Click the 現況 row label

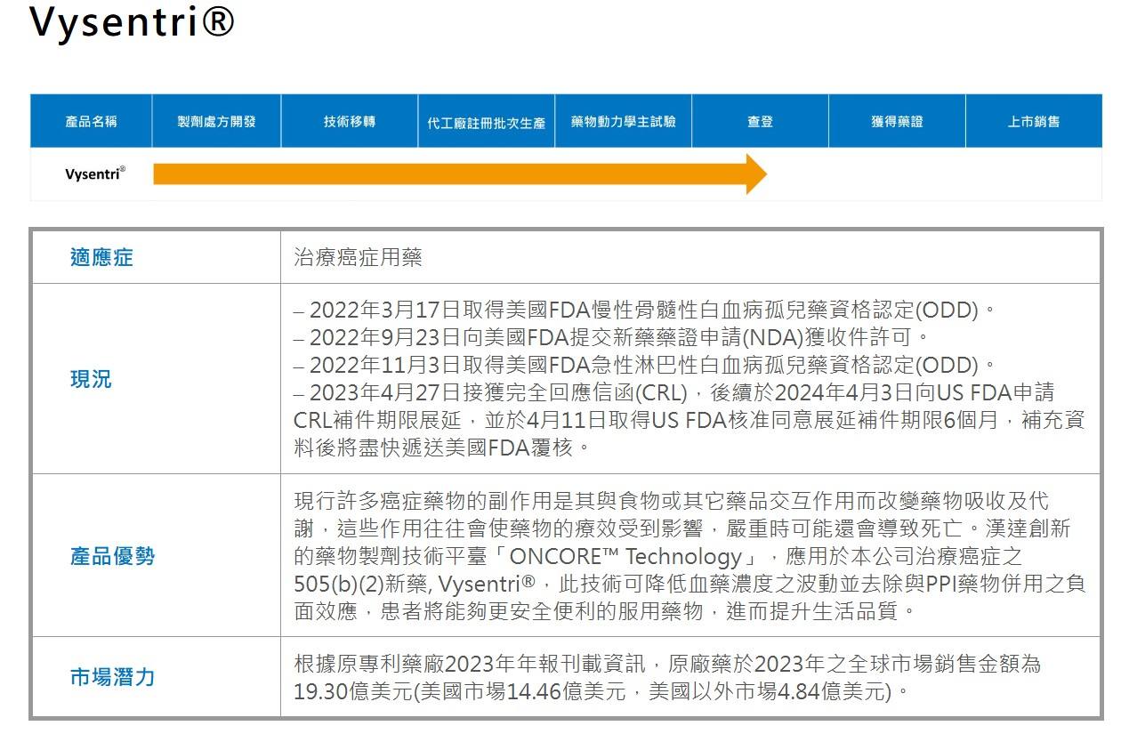(x=91, y=379)
